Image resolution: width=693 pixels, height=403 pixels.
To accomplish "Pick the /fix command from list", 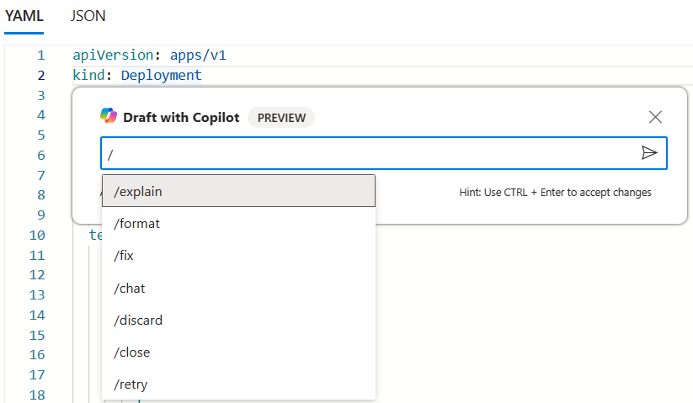I will click(238, 256).
